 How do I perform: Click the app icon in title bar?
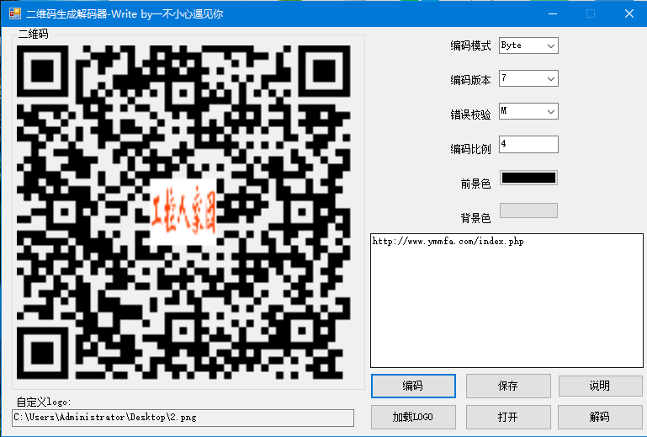(14, 13)
